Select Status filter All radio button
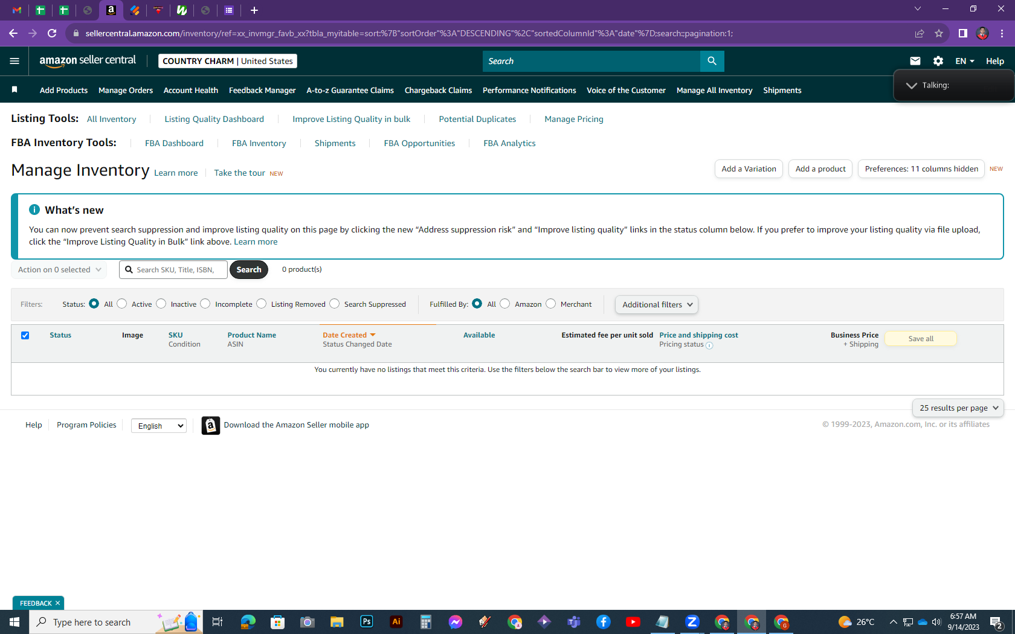Image resolution: width=1015 pixels, height=634 pixels. click(x=94, y=304)
